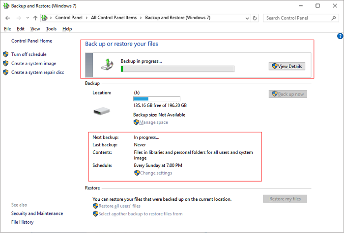
Task: Open the Tools menu
Action: point(51,29)
